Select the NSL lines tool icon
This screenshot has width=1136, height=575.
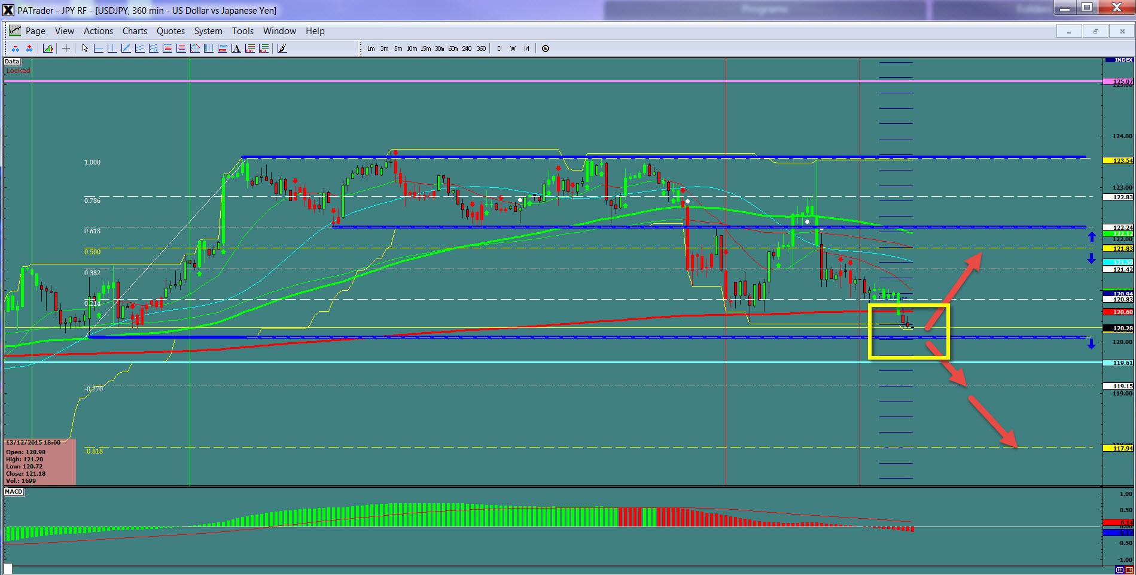(264, 48)
